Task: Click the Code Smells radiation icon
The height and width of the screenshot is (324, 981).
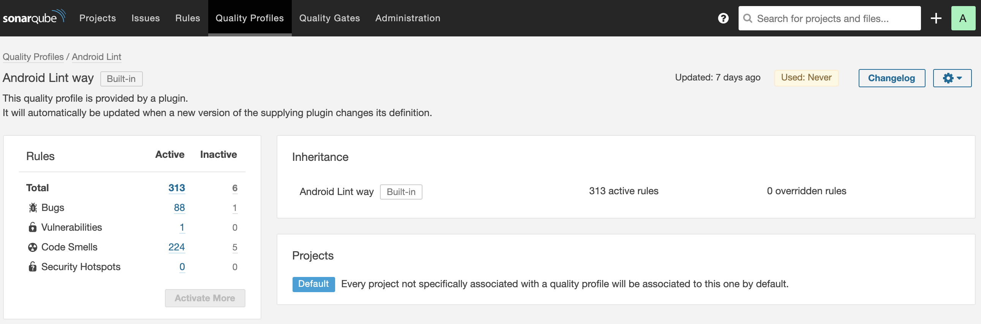Action: 33,247
